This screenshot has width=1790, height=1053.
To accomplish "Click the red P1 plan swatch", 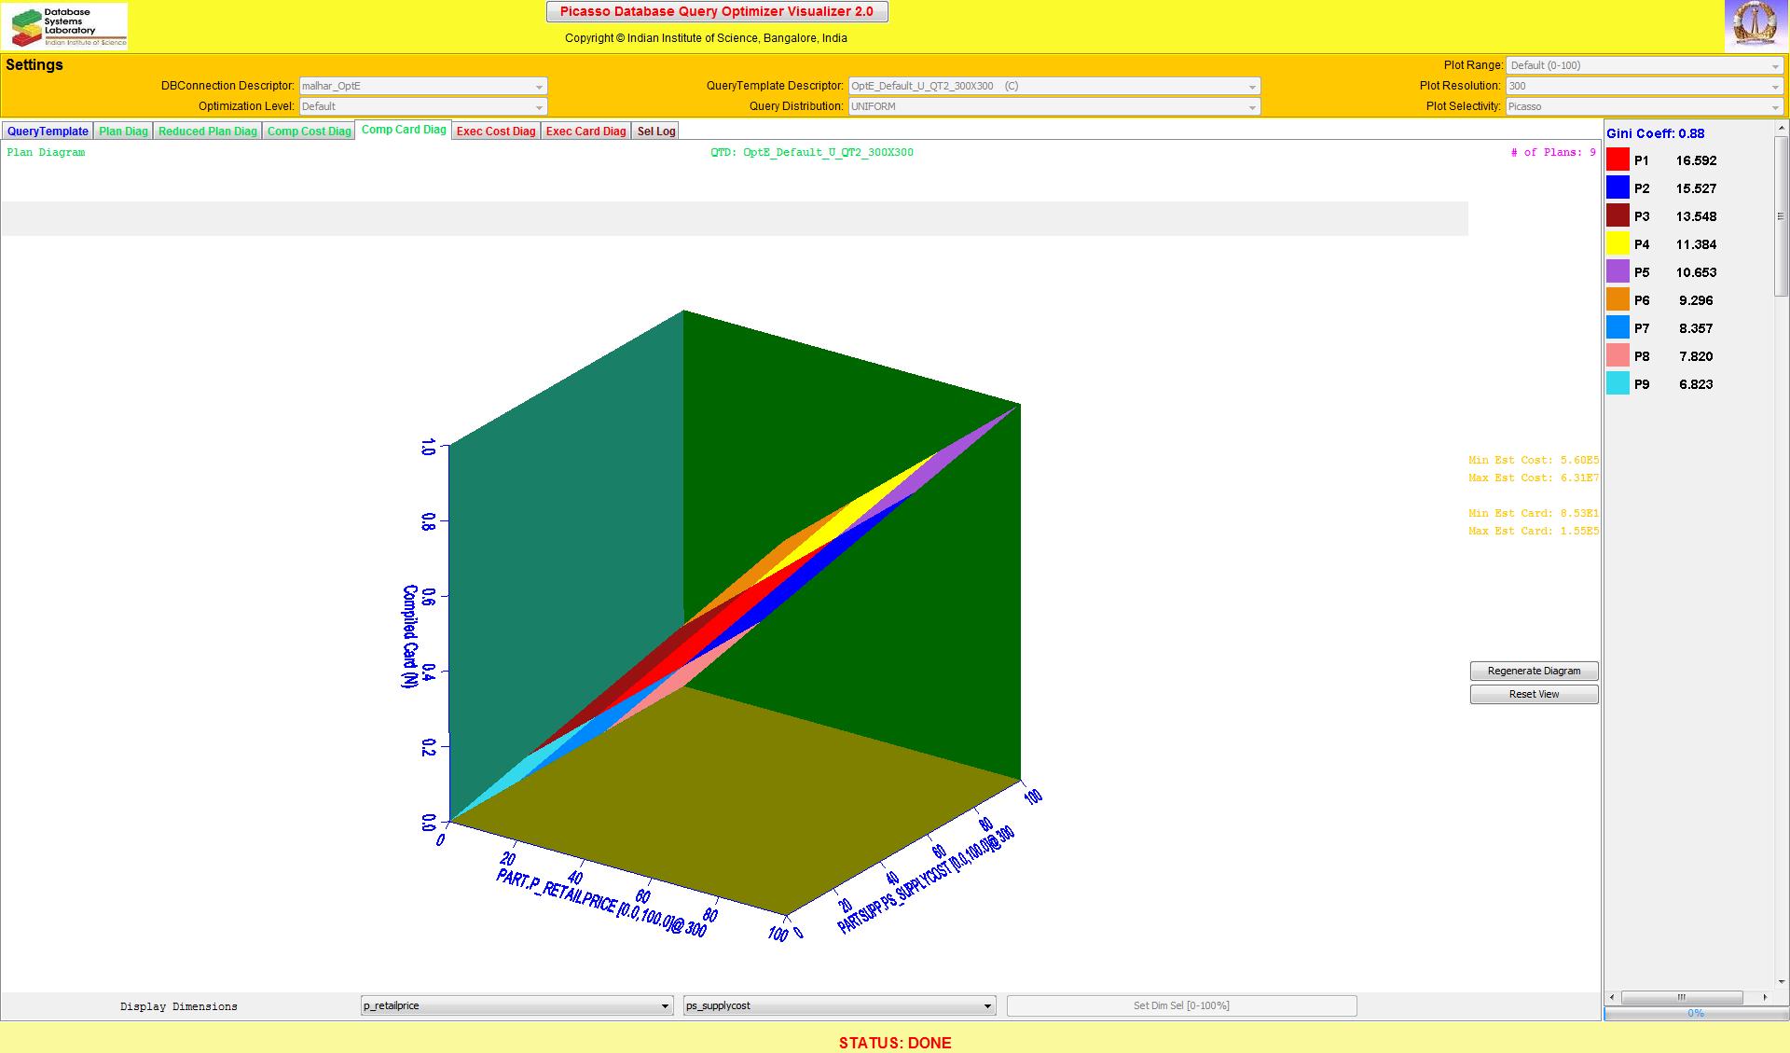I will coord(1618,160).
